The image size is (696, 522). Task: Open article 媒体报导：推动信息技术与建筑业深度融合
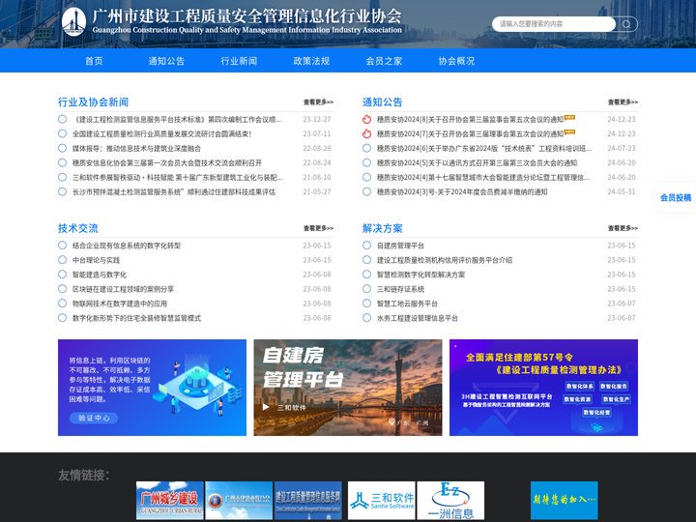(136, 148)
